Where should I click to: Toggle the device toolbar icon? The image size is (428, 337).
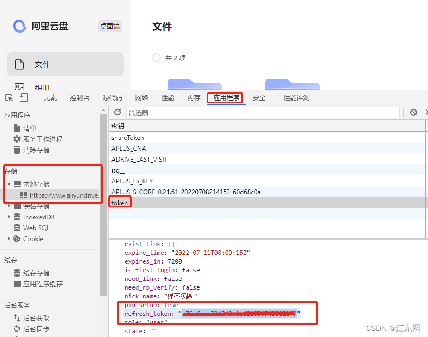(x=23, y=97)
